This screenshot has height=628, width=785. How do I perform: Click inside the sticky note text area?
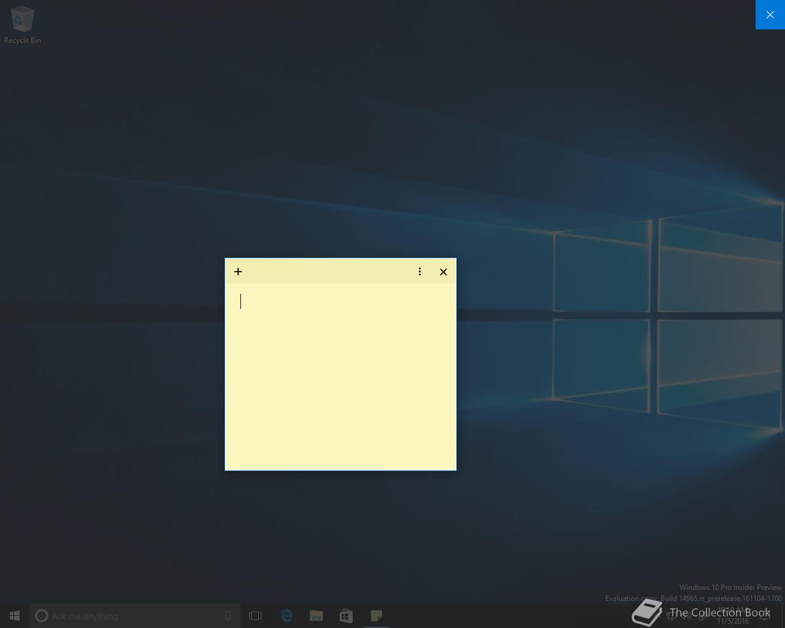pos(340,377)
